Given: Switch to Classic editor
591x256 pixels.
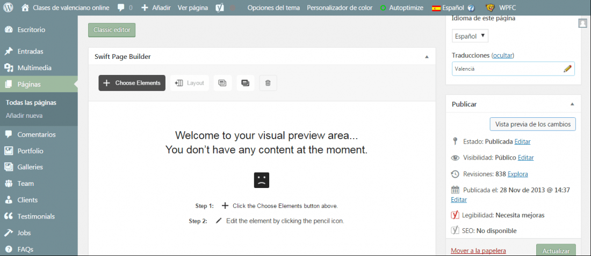Looking at the screenshot, I should point(112,31).
